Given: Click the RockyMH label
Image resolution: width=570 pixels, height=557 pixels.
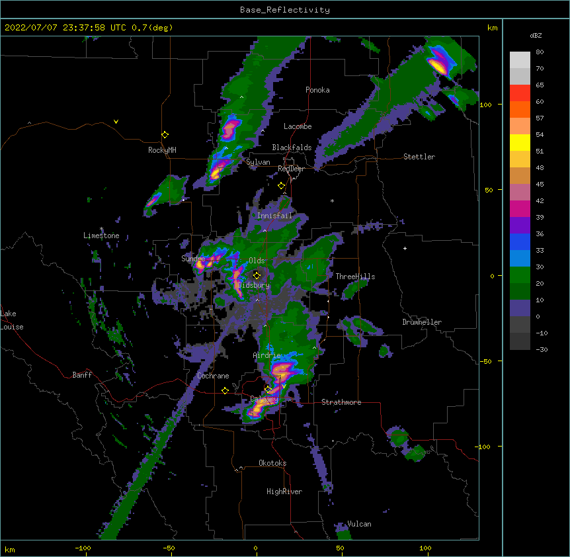Looking at the screenshot, I should (162, 150).
